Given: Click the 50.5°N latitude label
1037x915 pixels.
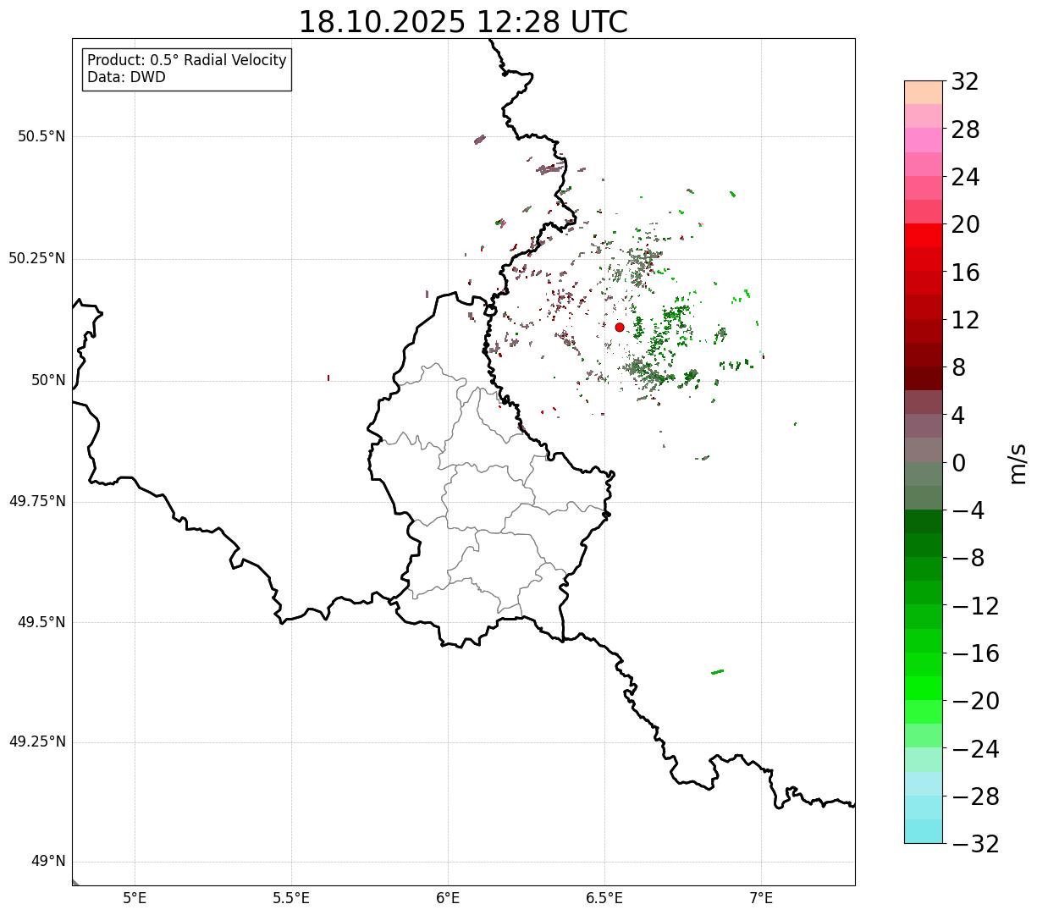Looking at the screenshot, I should pos(41,136).
